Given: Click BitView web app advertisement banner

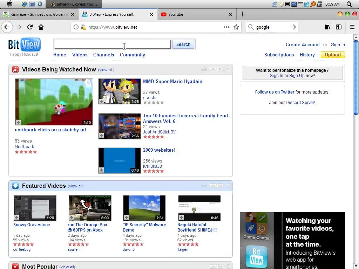Looking at the screenshot, I should 292,241.
